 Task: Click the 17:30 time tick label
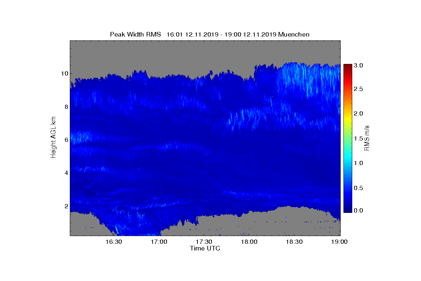[204, 242]
